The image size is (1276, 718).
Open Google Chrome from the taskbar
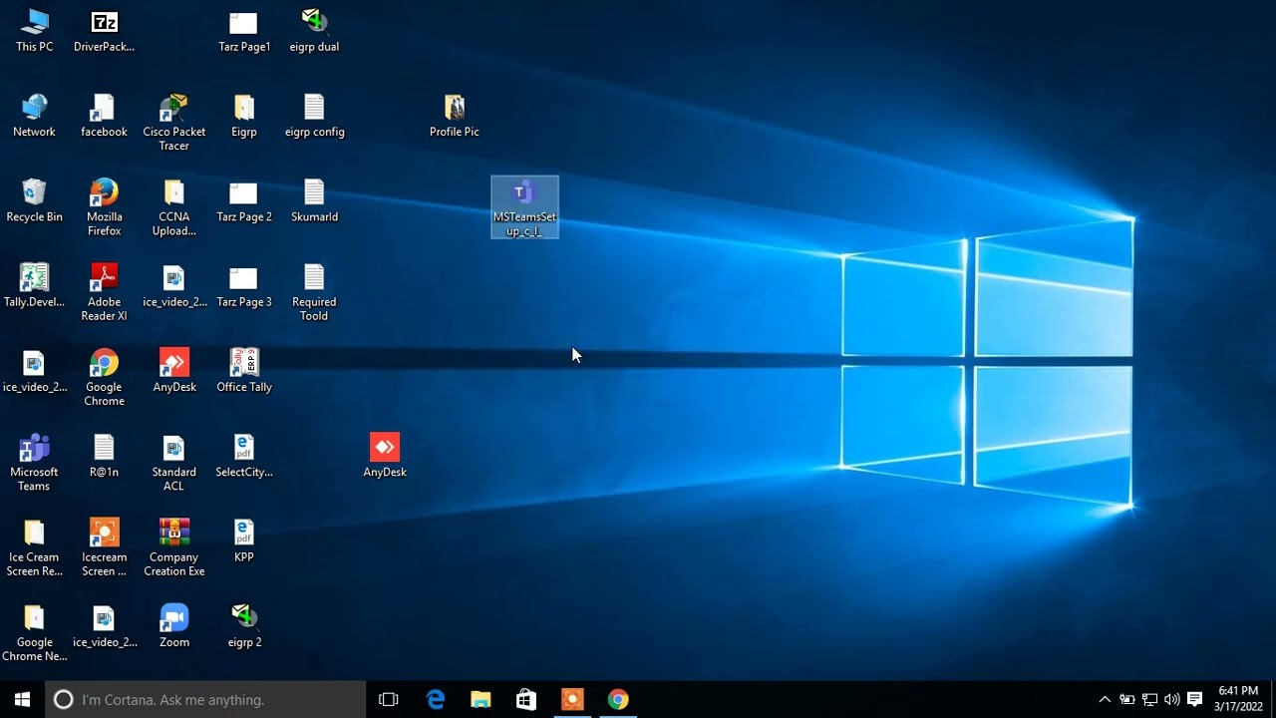point(618,699)
